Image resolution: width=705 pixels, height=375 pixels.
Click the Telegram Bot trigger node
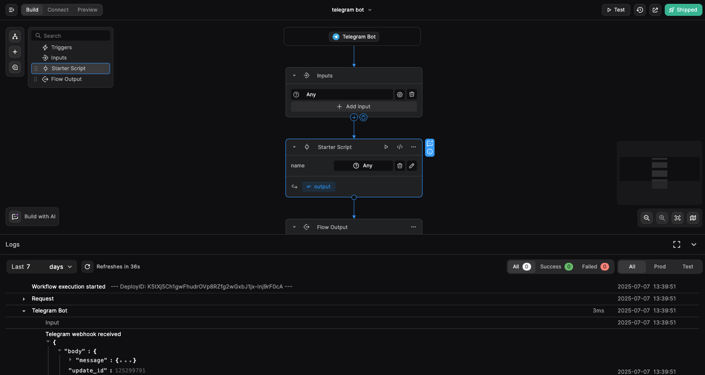(354, 37)
